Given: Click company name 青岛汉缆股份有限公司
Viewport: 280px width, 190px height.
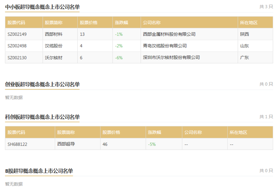Looking at the screenshot, I should click(165, 46).
